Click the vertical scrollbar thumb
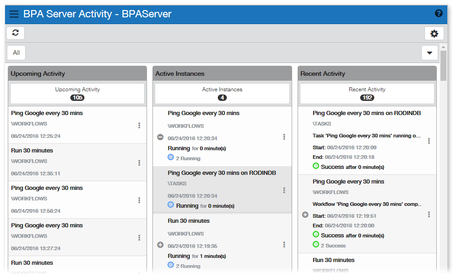Screen dimensions: 456x278 443,66
